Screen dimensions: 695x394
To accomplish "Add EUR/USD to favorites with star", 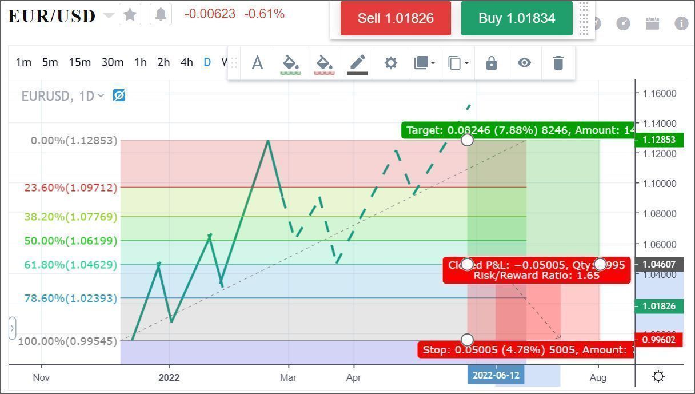I will (130, 14).
